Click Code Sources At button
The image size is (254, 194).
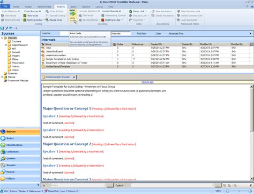coord(33,11)
